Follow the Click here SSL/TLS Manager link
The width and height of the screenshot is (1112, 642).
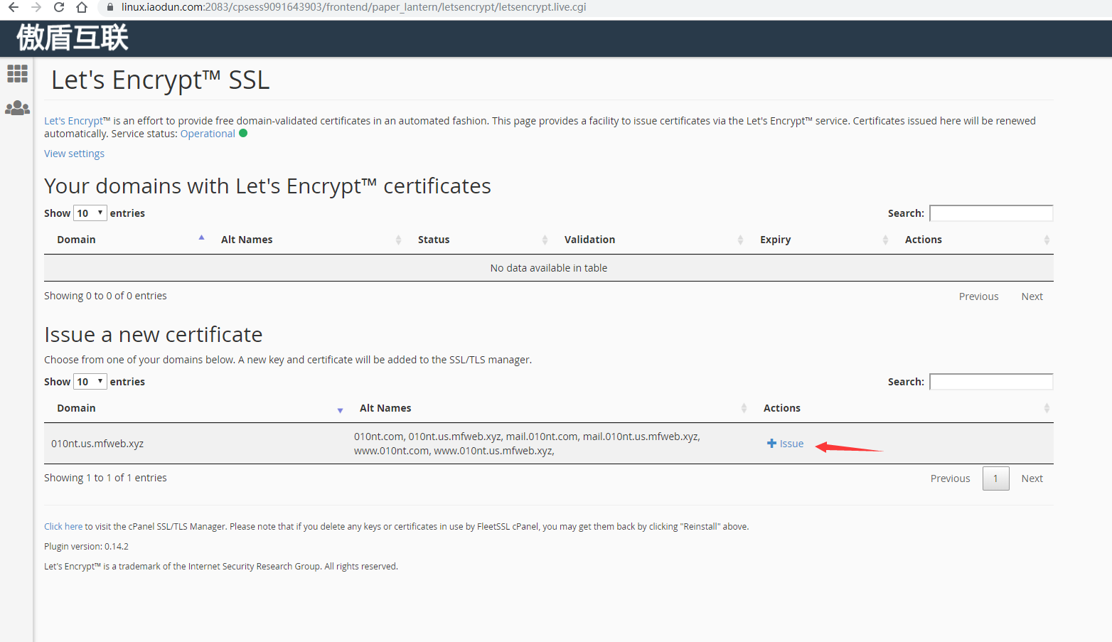click(63, 527)
